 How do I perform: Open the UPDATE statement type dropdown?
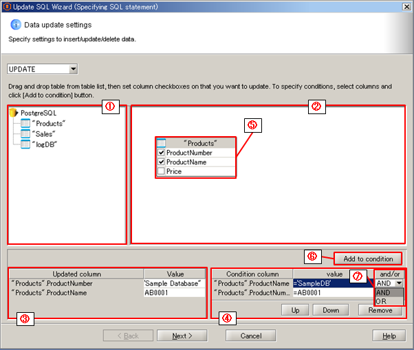(73, 69)
